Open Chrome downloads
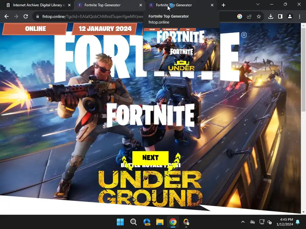Viewport: 306px width, 229px height. tap(271, 17)
